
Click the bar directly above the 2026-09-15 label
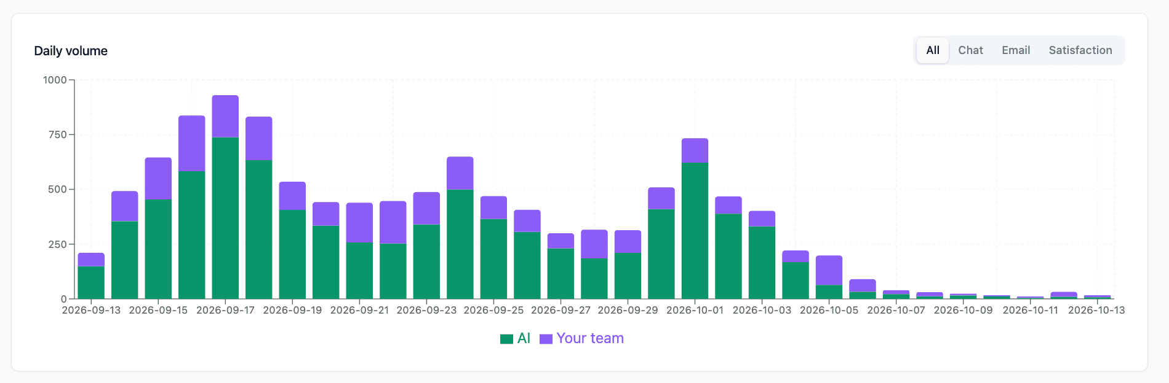tap(158, 228)
